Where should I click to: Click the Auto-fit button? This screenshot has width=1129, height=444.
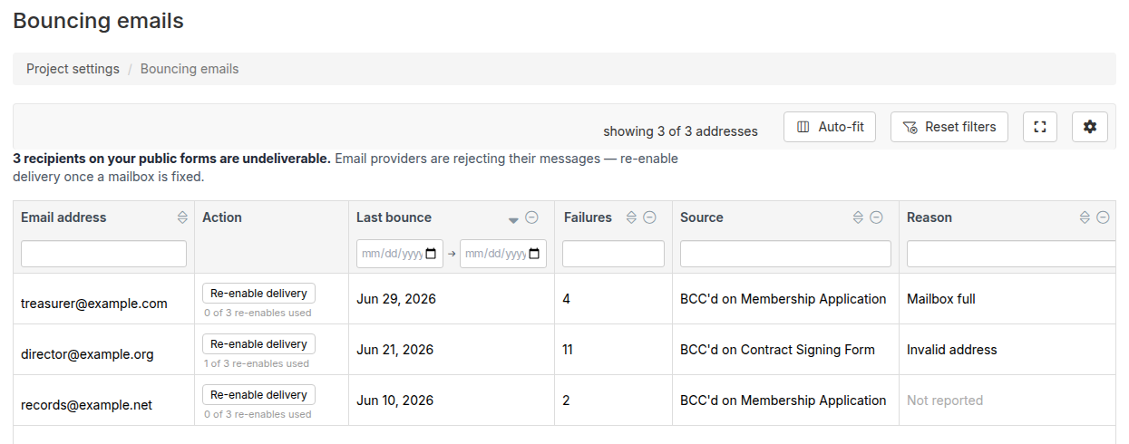tap(830, 127)
